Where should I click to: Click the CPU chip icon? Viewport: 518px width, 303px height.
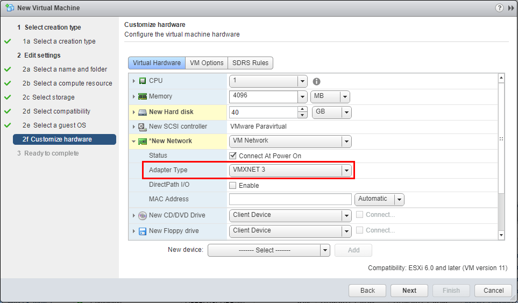(x=143, y=81)
